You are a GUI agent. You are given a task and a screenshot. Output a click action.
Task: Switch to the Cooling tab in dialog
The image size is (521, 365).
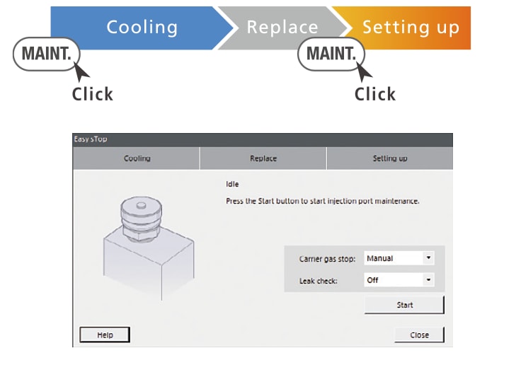tap(137, 158)
